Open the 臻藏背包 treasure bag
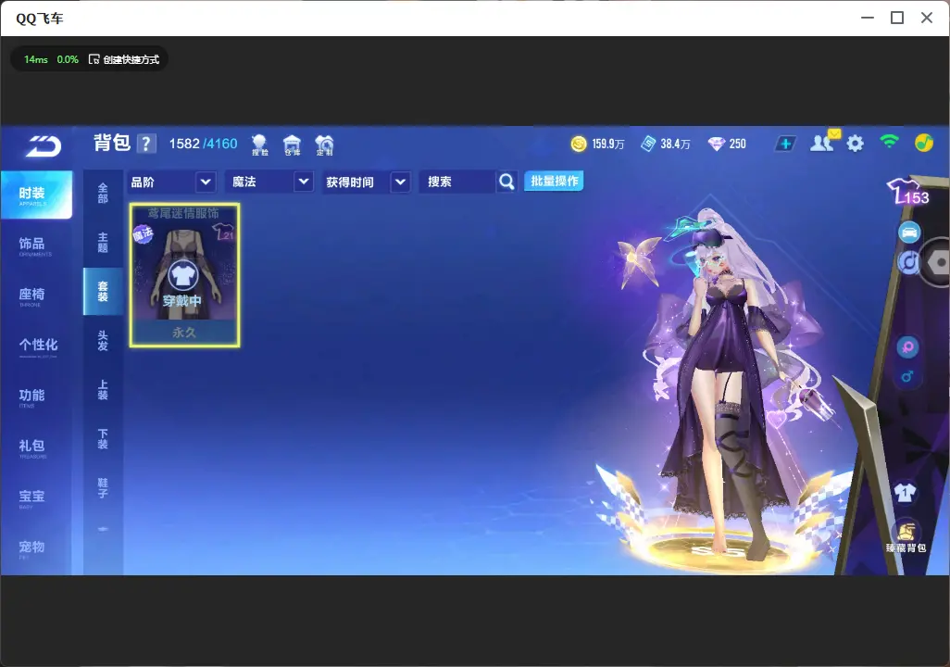 pos(906,536)
